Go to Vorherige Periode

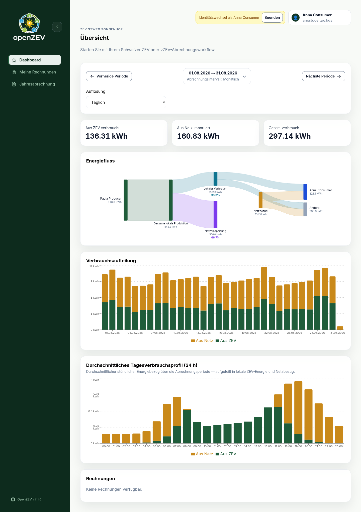[109, 76]
